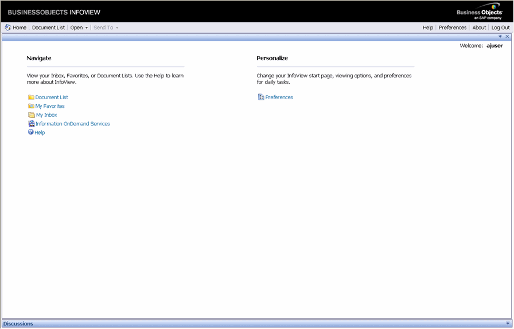Click the Business Objects logo
Screen dimensions: 514x329
479,11
